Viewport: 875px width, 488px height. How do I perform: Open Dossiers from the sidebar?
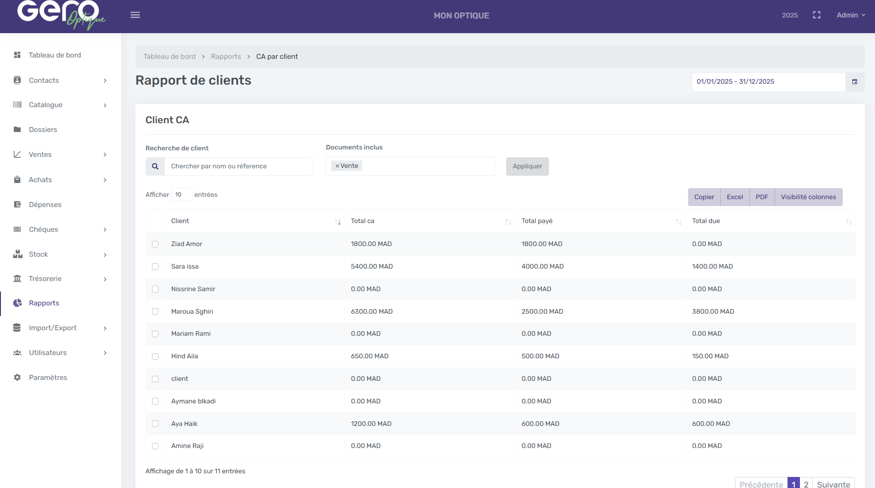coord(43,130)
